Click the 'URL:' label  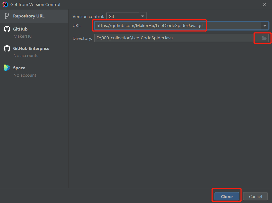point(77,26)
